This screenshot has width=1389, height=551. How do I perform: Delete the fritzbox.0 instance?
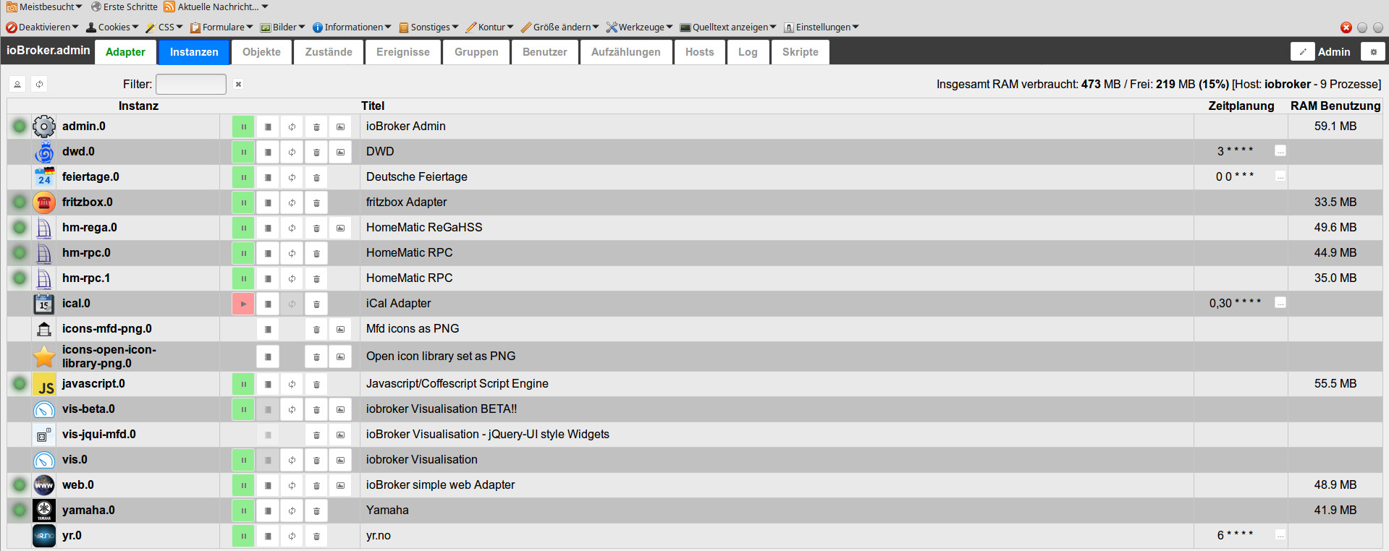[316, 202]
